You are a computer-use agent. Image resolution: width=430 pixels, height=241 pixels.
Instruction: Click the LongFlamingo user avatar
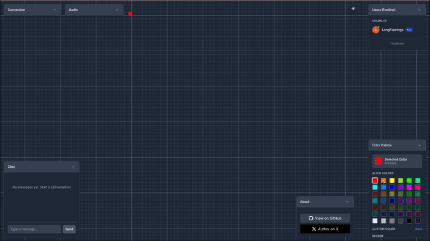tap(376, 30)
